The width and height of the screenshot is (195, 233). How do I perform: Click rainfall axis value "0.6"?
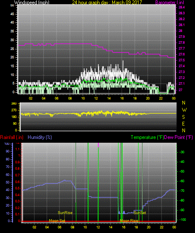coord(18,182)
